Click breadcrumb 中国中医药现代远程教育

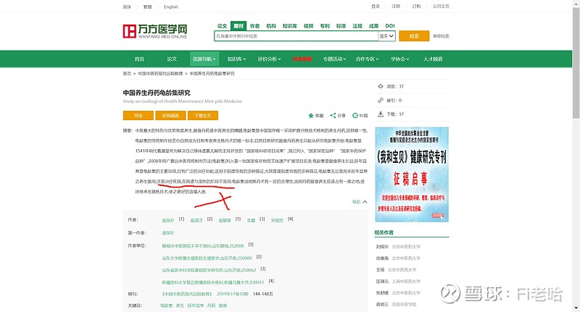(x=160, y=74)
